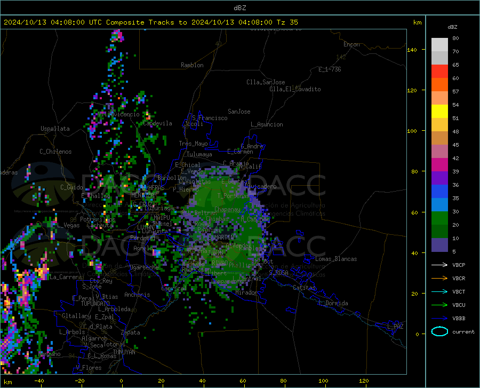
Task: Select the red 60 dBZ color swatch
Action: click(x=439, y=72)
